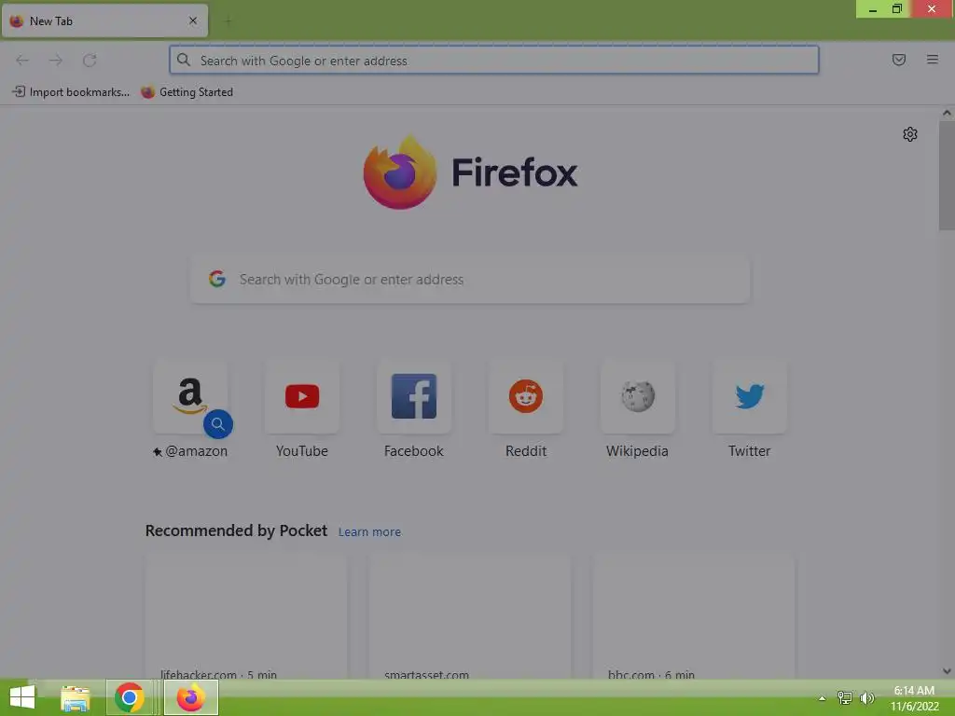Open the Save to Pocket icon
955x716 pixels.
898,60
